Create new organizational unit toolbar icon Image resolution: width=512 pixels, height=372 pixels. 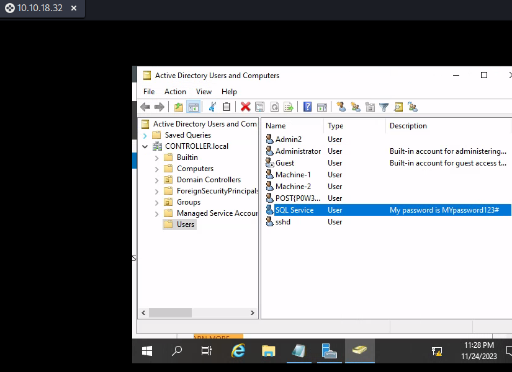[x=370, y=107]
